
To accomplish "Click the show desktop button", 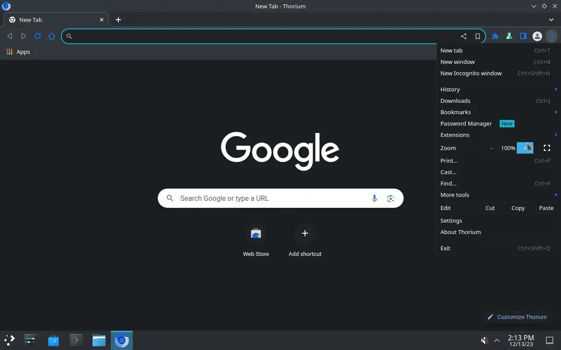I will point(550,340).
